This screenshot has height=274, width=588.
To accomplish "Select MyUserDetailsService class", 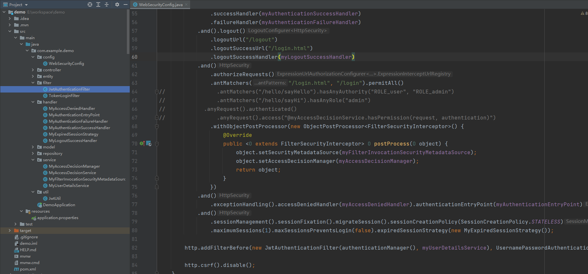I will click(69, 185).
